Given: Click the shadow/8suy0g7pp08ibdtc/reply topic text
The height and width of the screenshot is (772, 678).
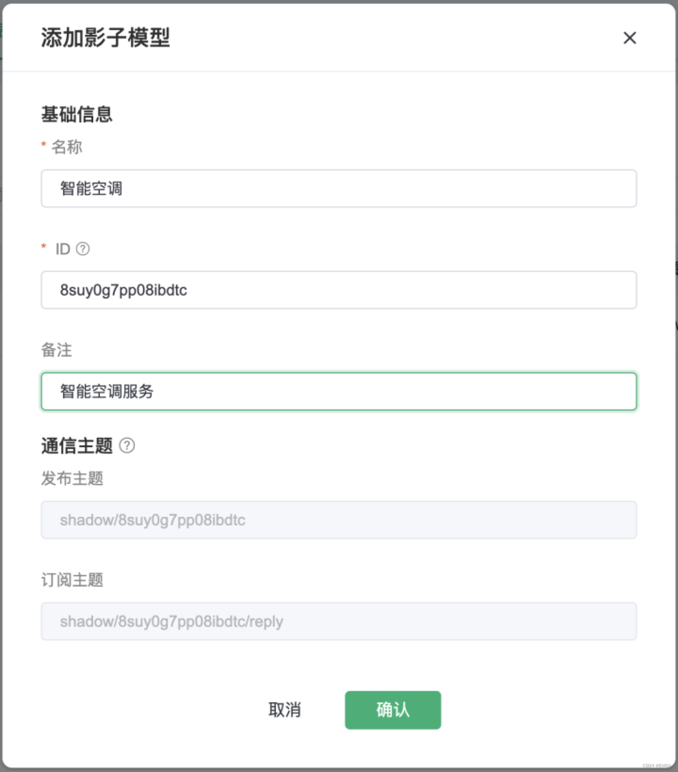Looking at the screenshot, I should [171, 621].
